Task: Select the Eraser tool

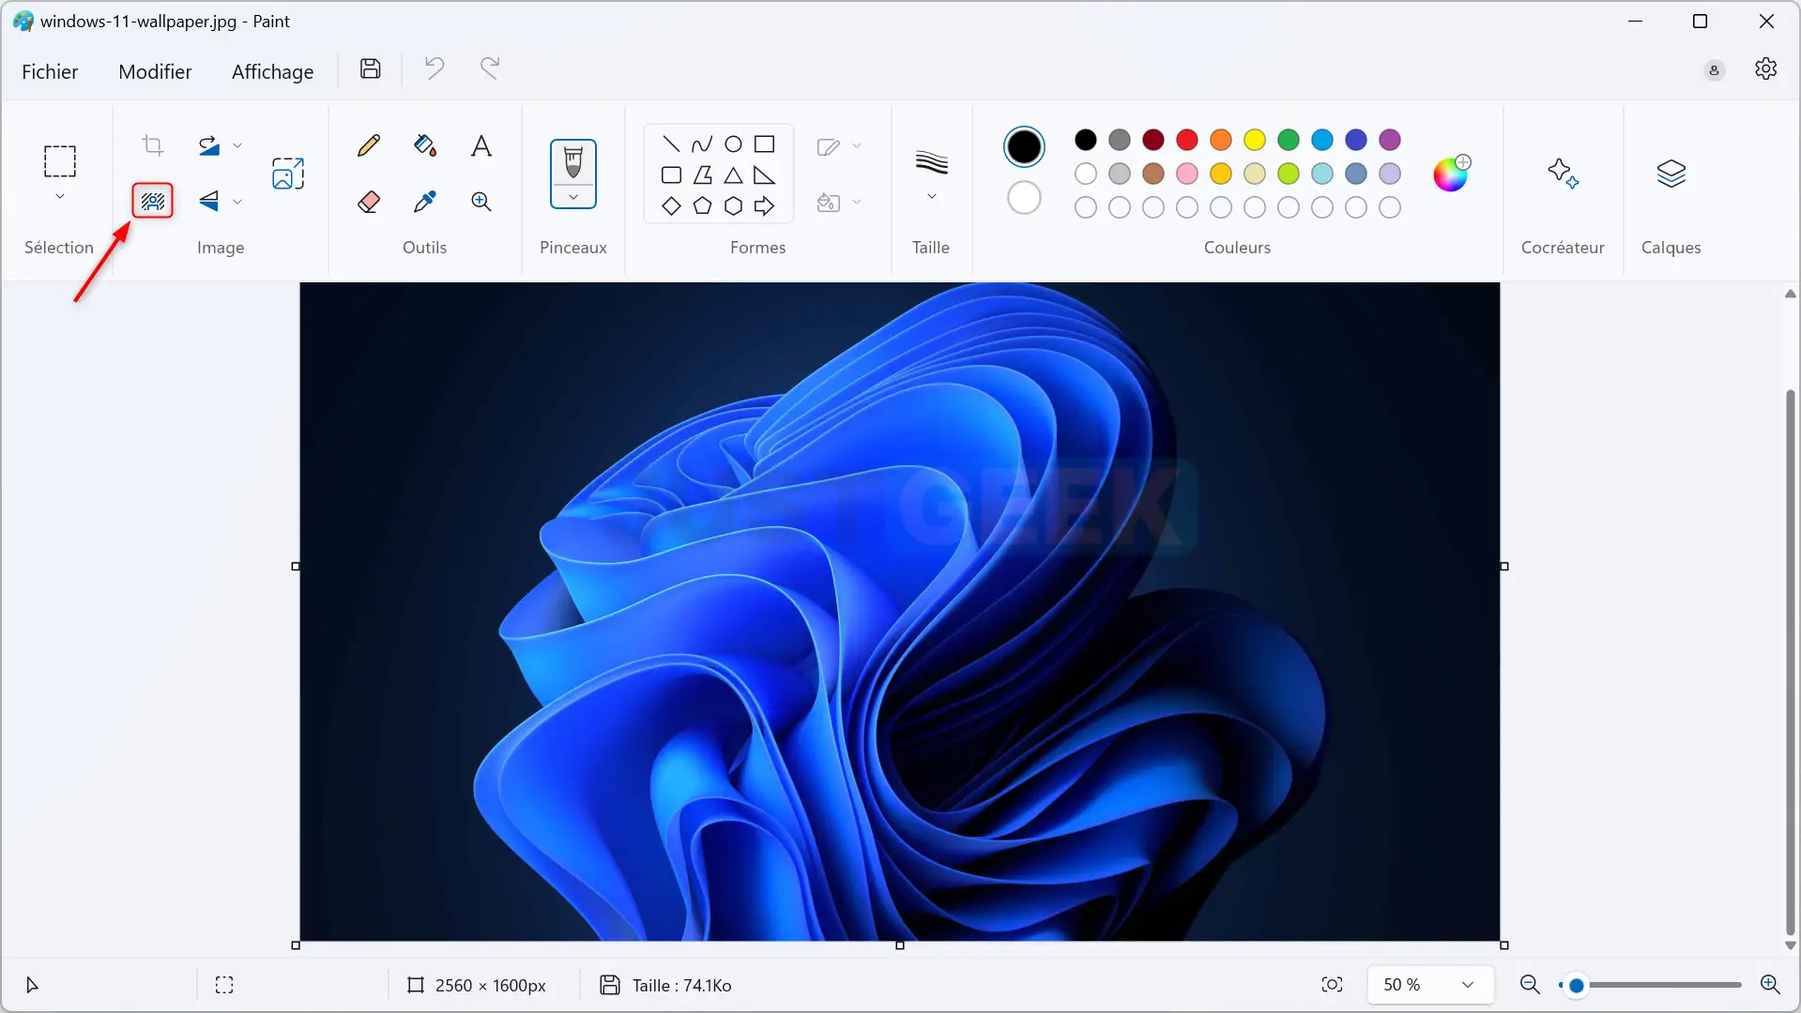Action: (369, 202)
